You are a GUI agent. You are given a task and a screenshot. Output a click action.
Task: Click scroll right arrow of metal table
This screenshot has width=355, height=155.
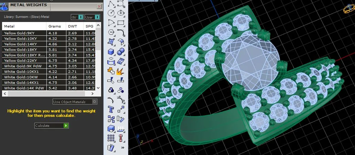pyautogui.click(x=93, y=93)
